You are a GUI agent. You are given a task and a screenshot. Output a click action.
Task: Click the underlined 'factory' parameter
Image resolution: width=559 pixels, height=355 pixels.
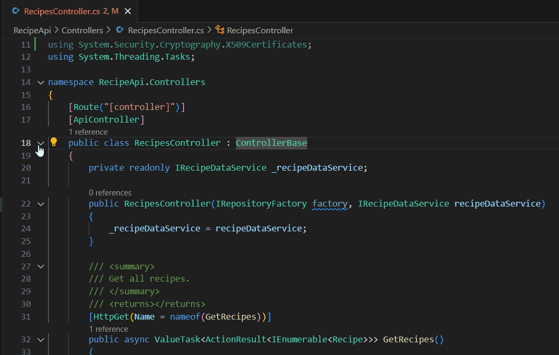[330, 203]
